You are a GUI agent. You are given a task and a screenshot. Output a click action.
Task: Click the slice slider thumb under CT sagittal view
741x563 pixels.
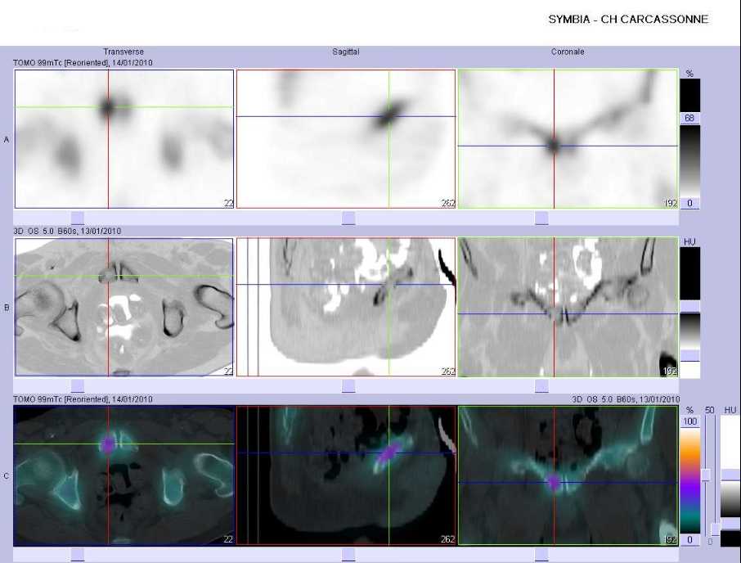(x=348, y=385)
